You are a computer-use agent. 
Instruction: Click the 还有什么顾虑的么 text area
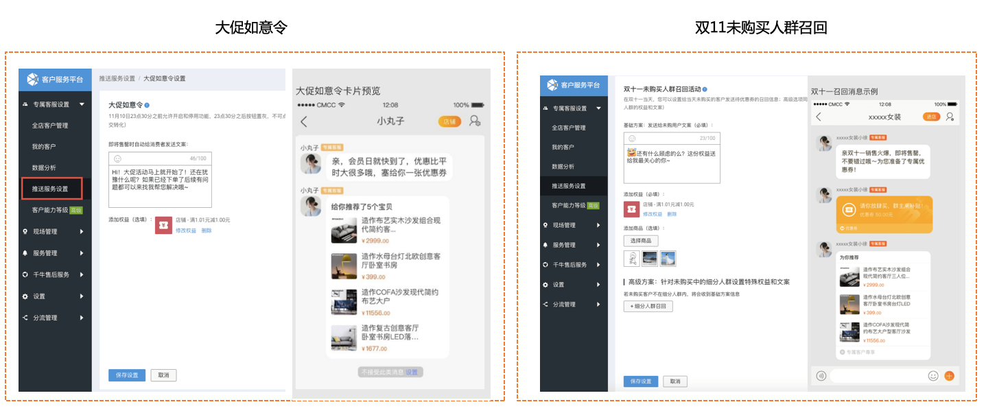[672, 163]
